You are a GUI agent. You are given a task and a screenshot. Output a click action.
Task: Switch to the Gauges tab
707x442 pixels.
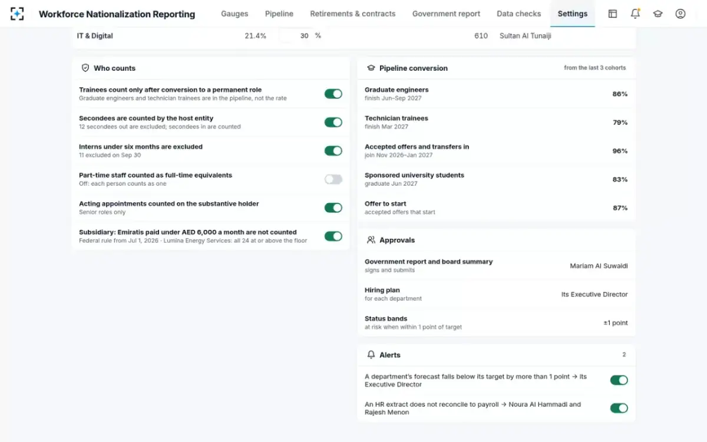[x=234, y=14]
